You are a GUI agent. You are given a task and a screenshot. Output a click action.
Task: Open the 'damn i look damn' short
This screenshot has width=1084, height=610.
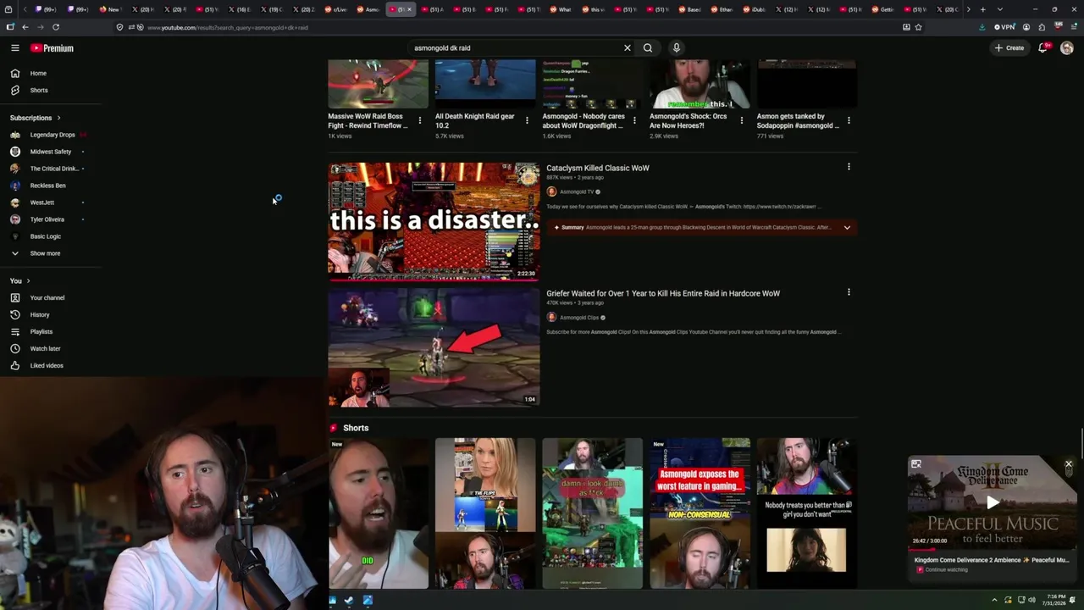click(592, 513)
